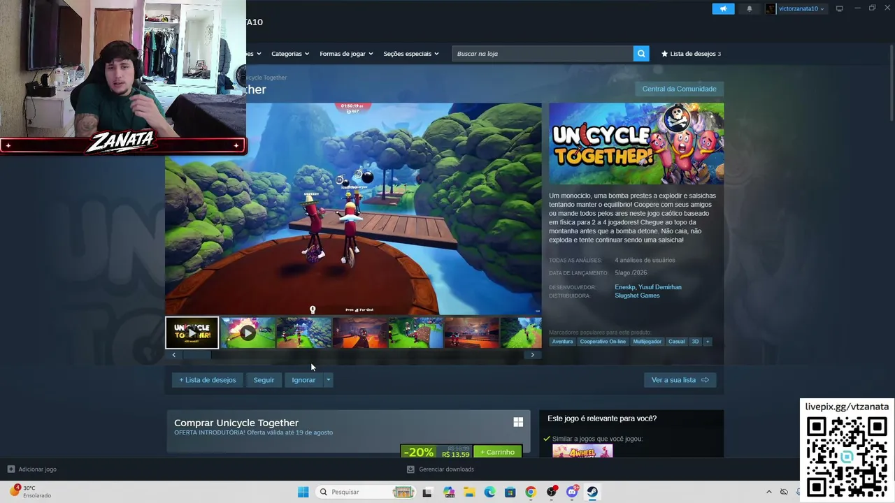Click the thumbnail strip scrollbar handle
The height and width of the screenshot is (503, 895).
pos(196,355)
